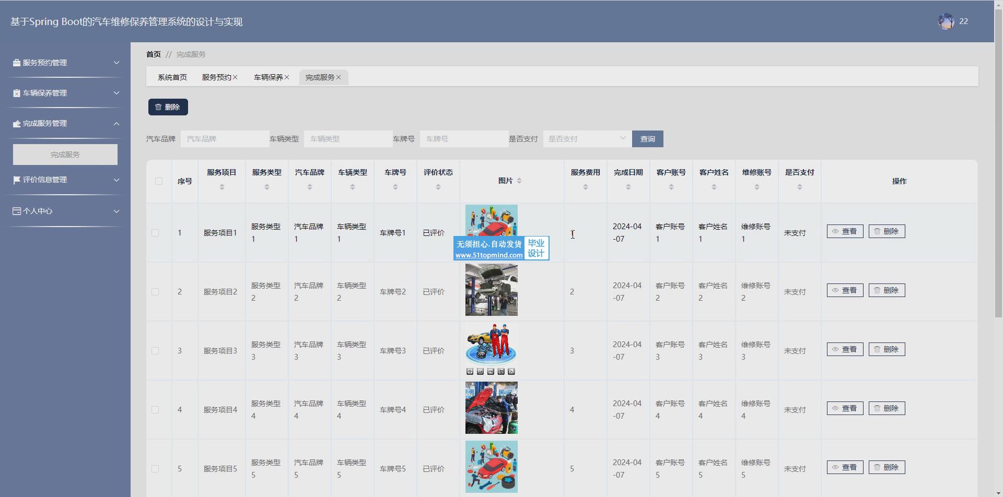The image size is (1003, 497).
Task: Open the garage lift image in row 2
Action: [x=492, y=290]
